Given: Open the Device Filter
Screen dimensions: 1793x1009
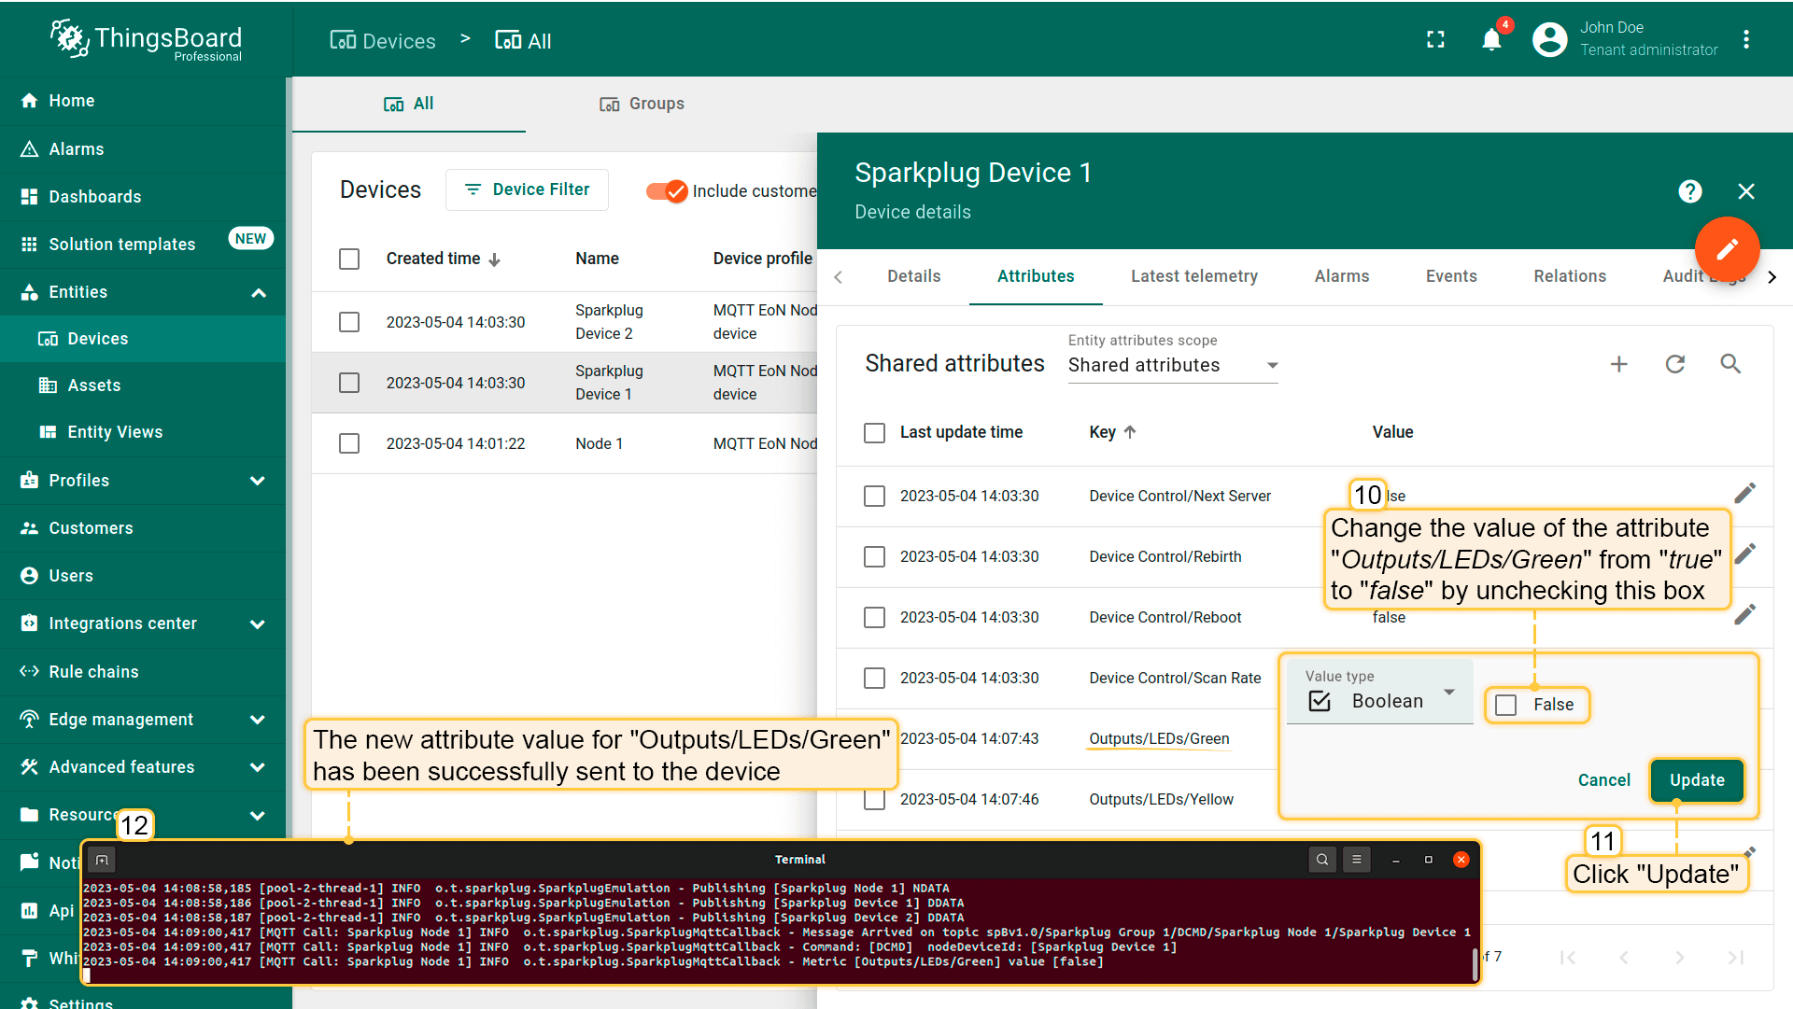Looking at the screenshot, I should tap(528, 189).
